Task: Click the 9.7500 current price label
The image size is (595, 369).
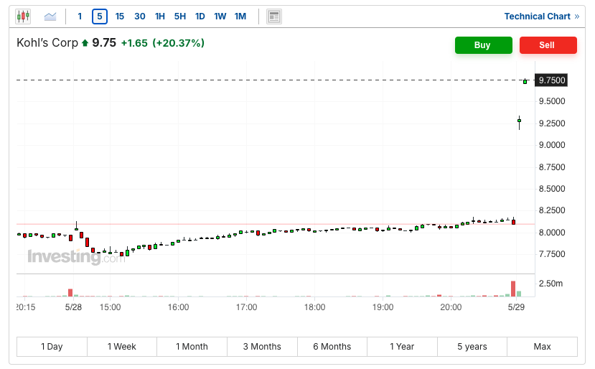Action: (x=551, y=80)
